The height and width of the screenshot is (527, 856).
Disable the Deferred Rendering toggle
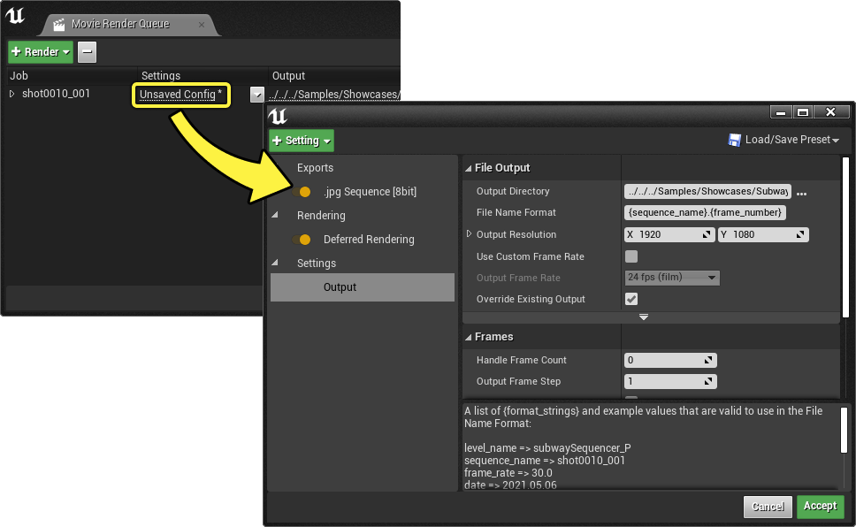[302, 239]
